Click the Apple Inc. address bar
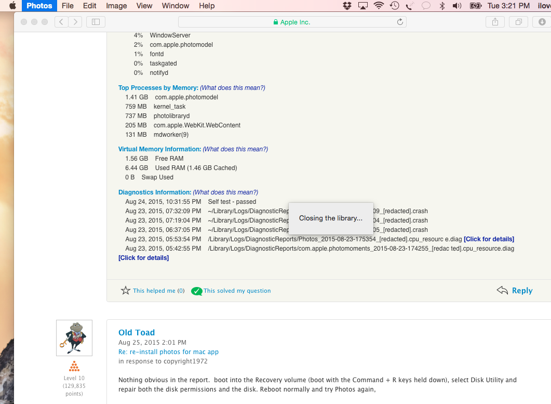The image size is (551, 404). pos(292,22)
